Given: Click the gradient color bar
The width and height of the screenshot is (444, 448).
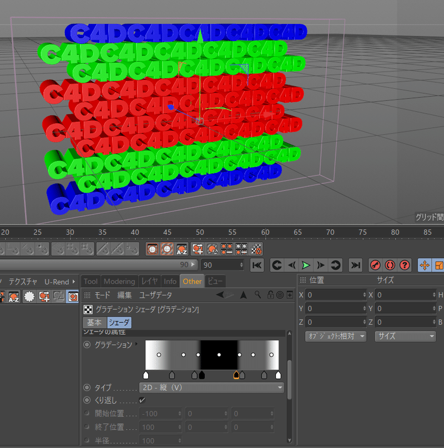Looking at the screenshot, I should click(x=212, y=355).
